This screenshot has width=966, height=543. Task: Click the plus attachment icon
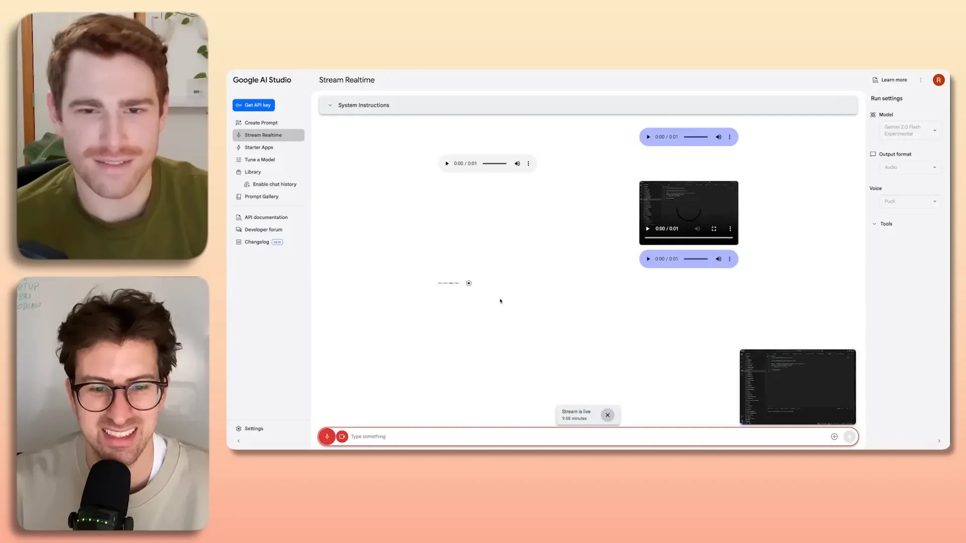click(x=834, y=436)
